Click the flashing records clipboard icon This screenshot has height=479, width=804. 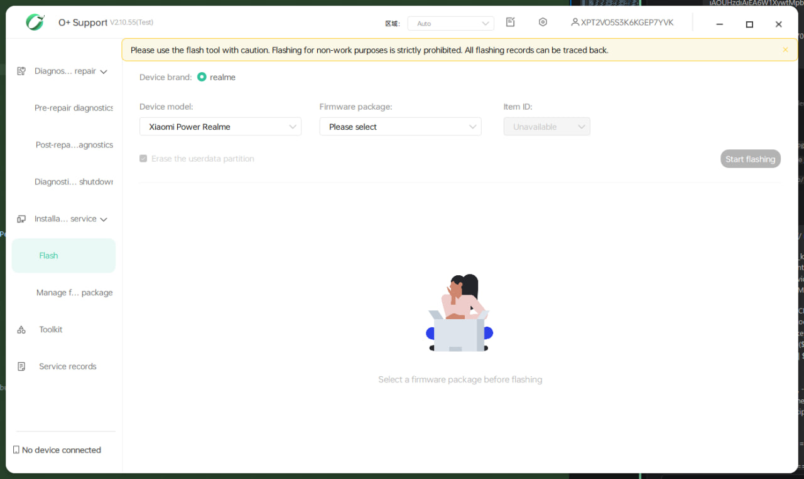click(510, 21)
